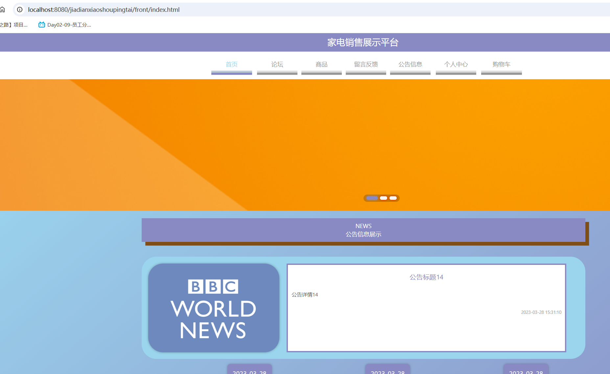The image size is (610, 374).
Task: Open announcement titled 公告标题14
Action: [426, 277]
